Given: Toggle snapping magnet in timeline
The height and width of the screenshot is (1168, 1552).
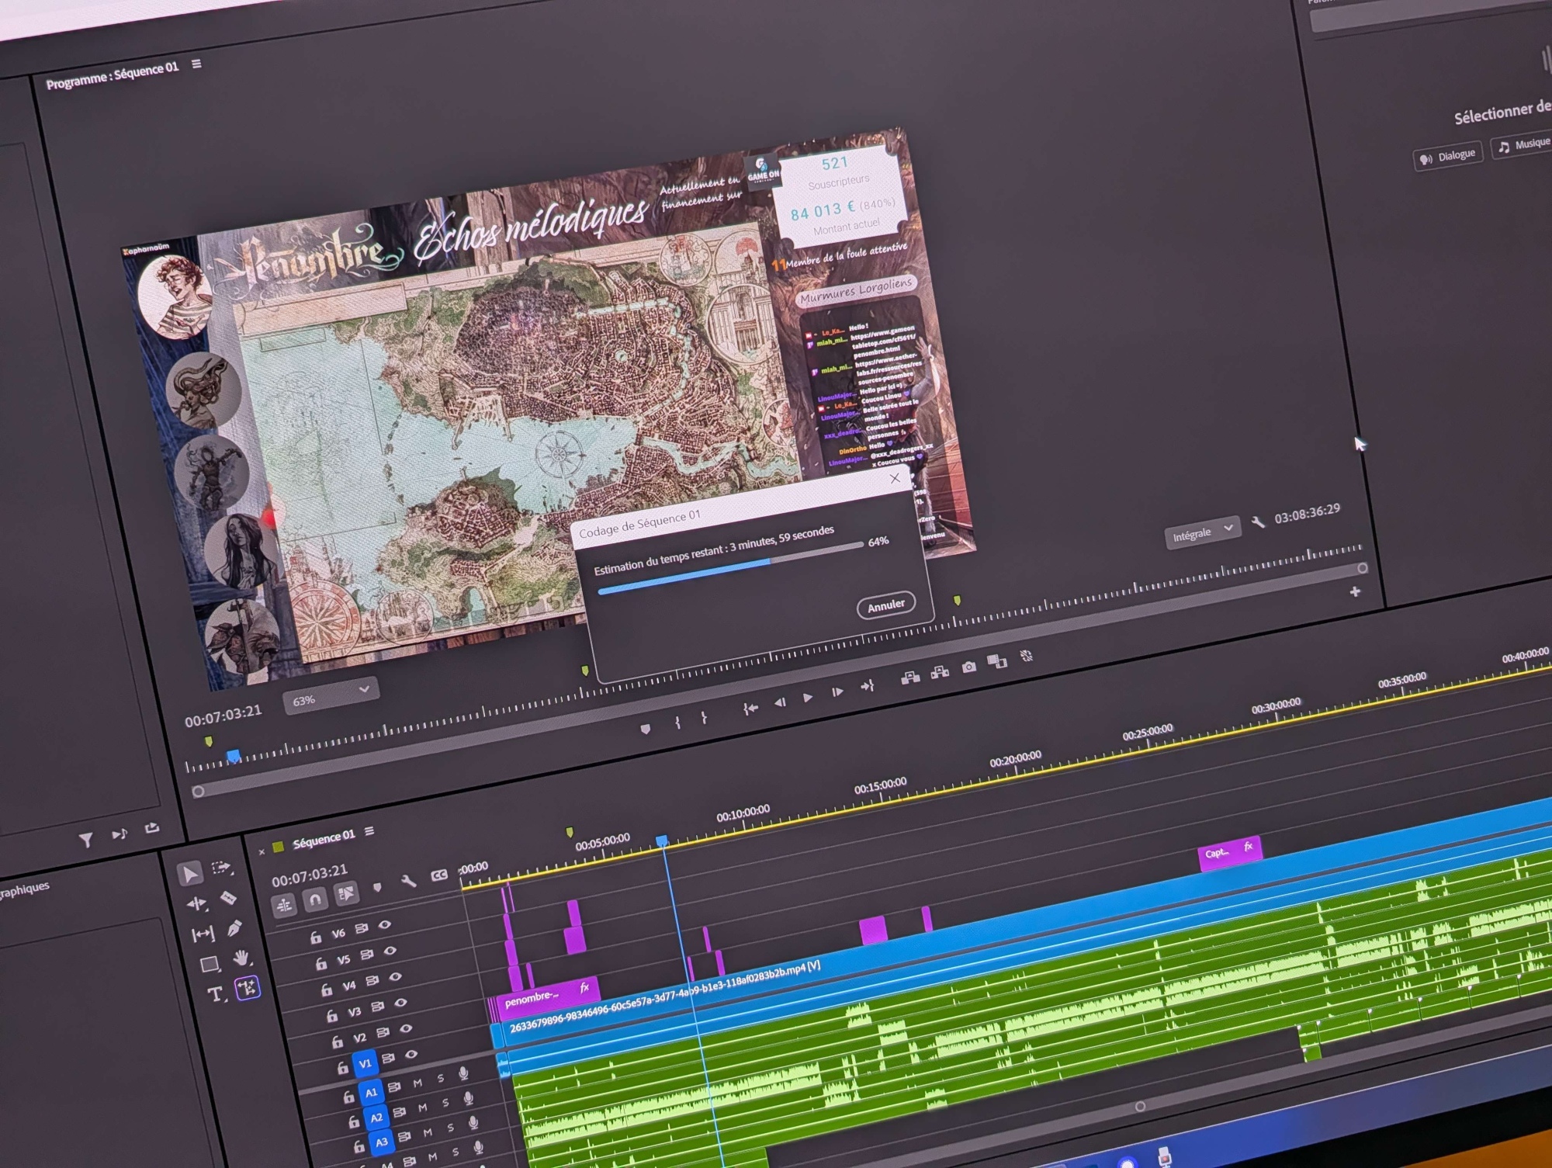Looking at the screenshot, I should (314, 899).
